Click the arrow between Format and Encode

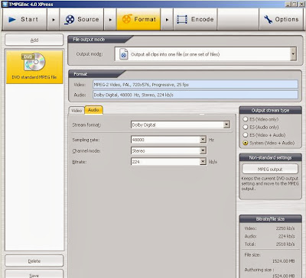click(x=167, y=20)
